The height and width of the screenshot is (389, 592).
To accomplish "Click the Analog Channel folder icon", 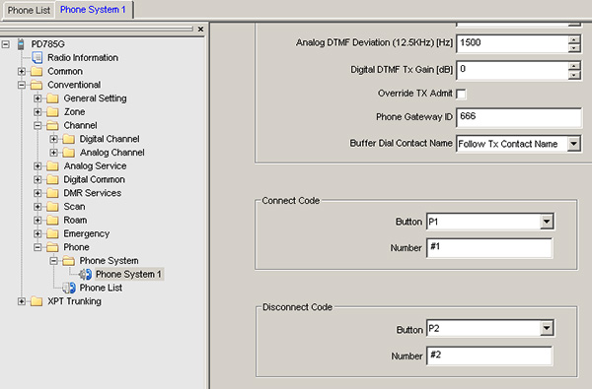I will tap(68, 153).
